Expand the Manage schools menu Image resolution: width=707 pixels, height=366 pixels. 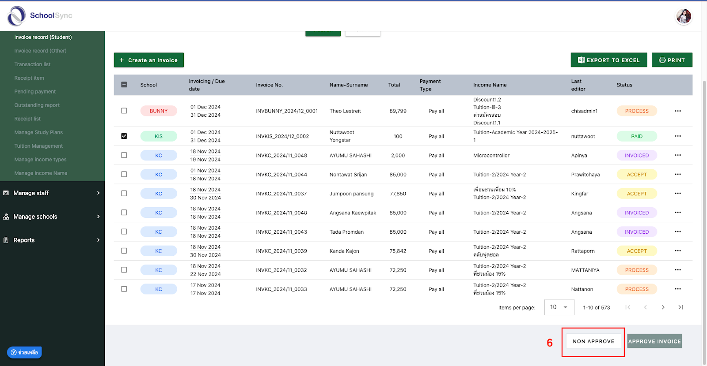point(52,217)
